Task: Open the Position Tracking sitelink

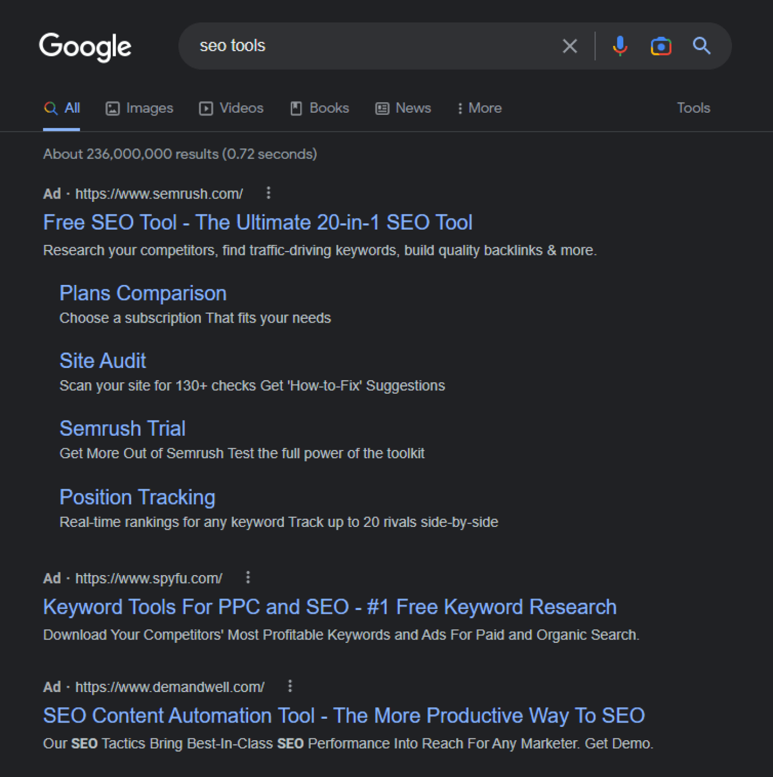Action: 137,497
